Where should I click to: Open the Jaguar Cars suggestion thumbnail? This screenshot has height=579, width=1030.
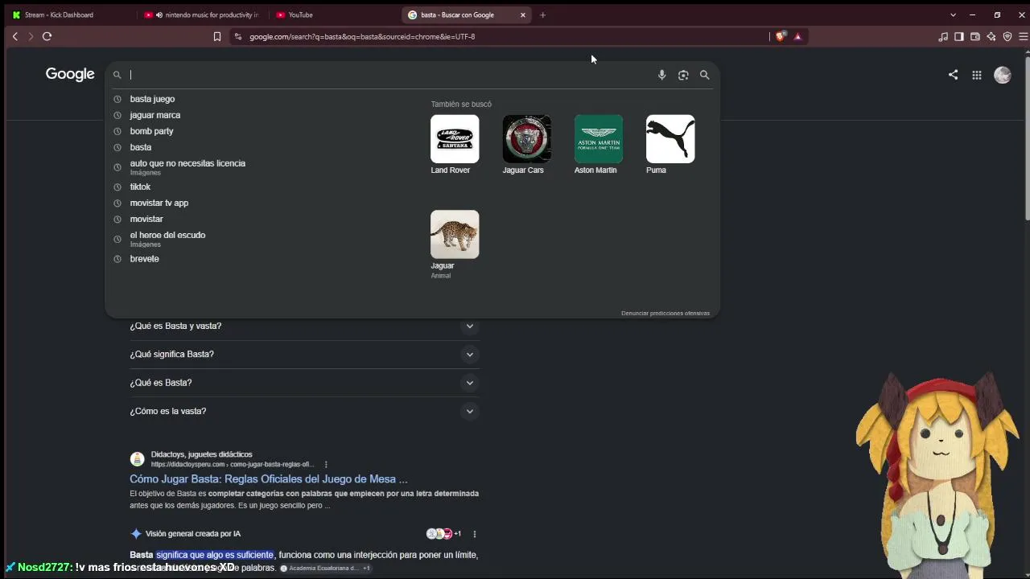[x=526, y=138]
